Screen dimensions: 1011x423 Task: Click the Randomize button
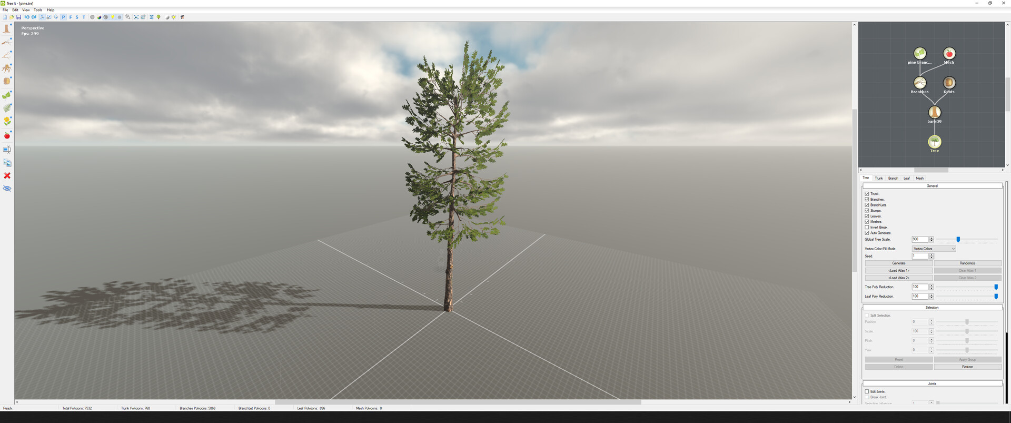[967, 263]
